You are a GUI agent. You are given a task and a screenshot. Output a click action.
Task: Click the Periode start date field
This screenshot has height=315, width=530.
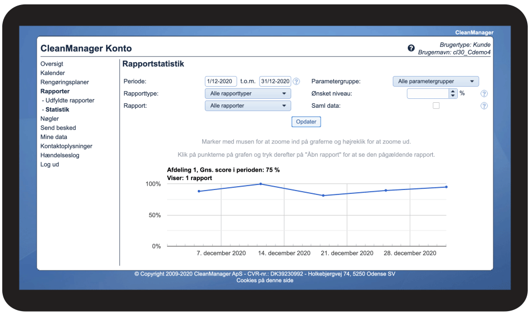pyautogui.click(x=221, y=81)
